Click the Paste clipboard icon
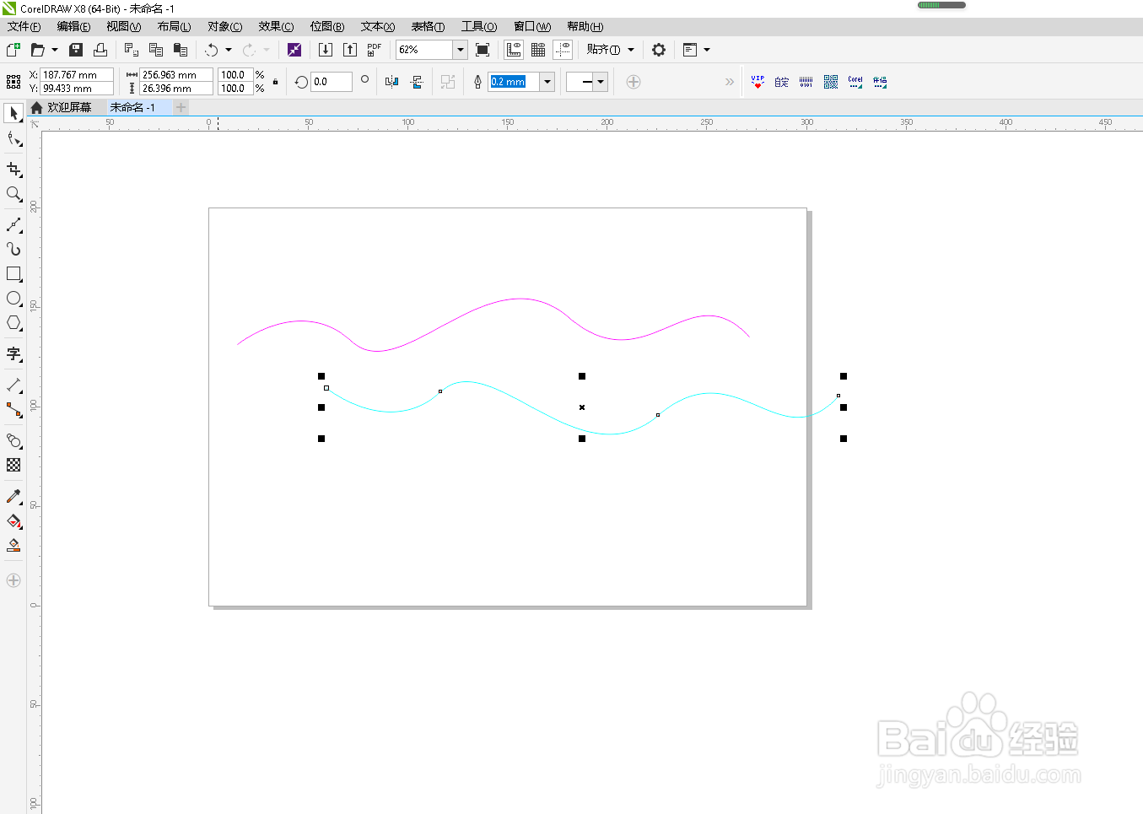This screenshot has width=1143, height=814. tap(181, 50)
